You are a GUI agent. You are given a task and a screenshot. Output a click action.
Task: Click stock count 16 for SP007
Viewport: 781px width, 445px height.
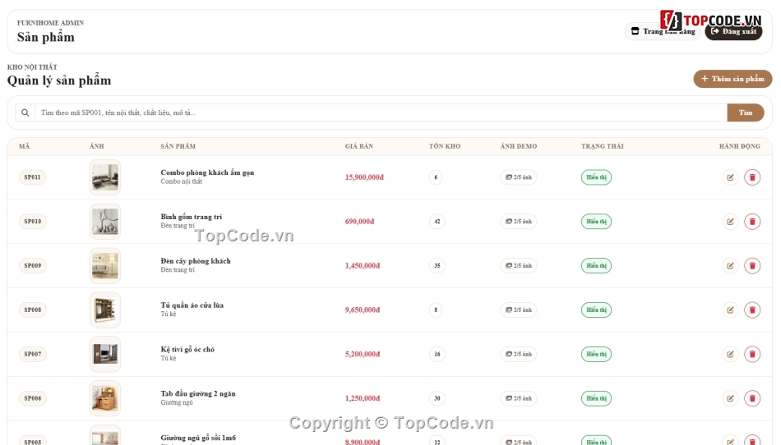[x=437, y=354]
